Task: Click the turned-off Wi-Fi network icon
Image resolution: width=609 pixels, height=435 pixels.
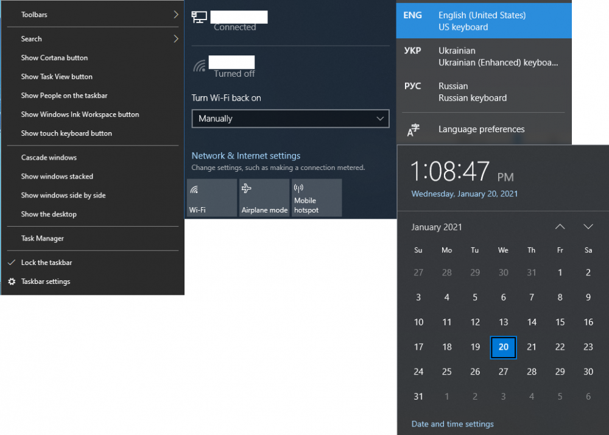Action: pyautogui.click(x=199, y=65)
